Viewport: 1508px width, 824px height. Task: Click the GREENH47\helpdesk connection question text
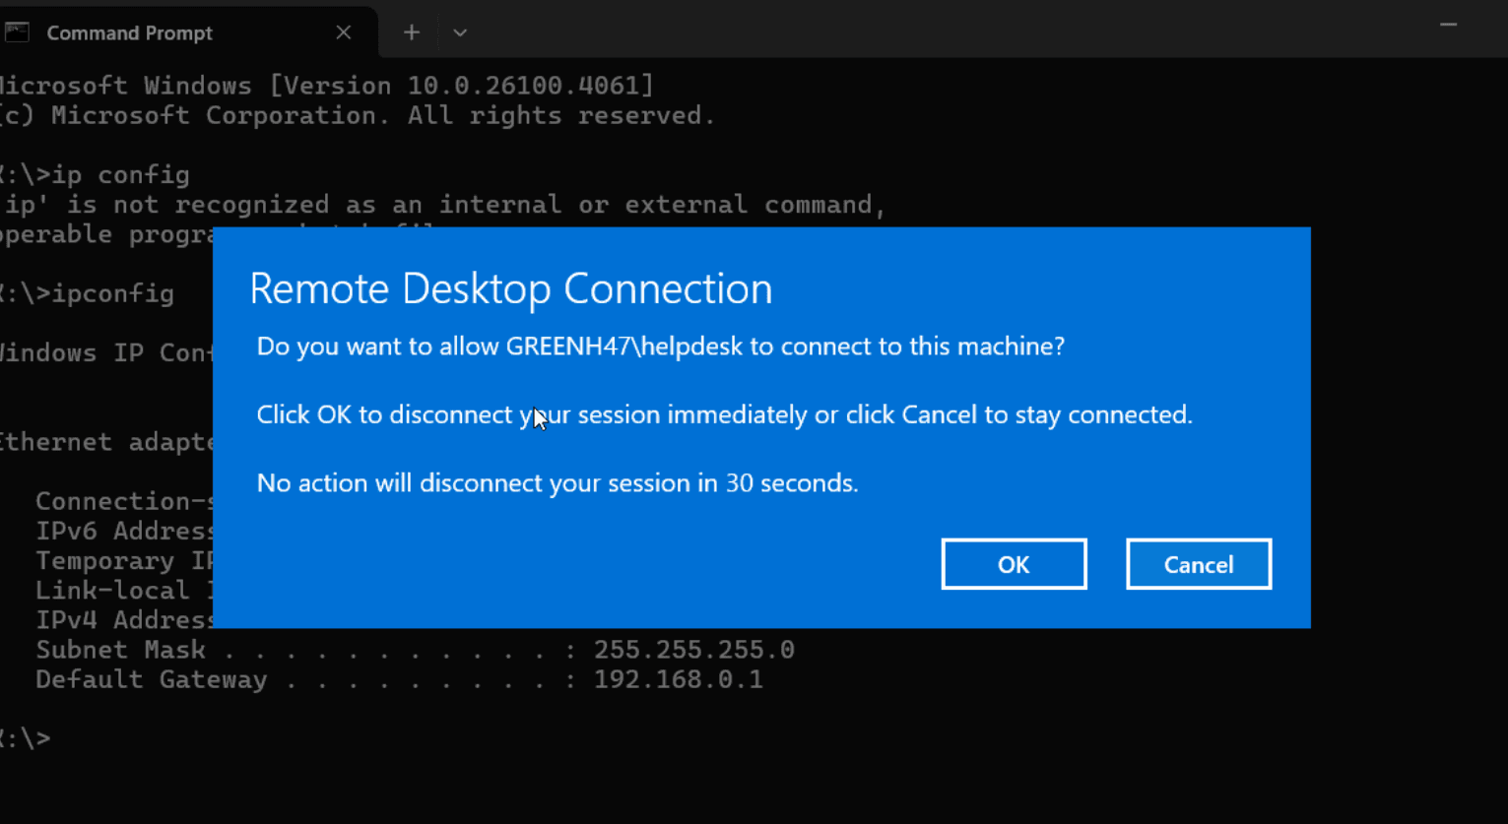click(661, 347)
